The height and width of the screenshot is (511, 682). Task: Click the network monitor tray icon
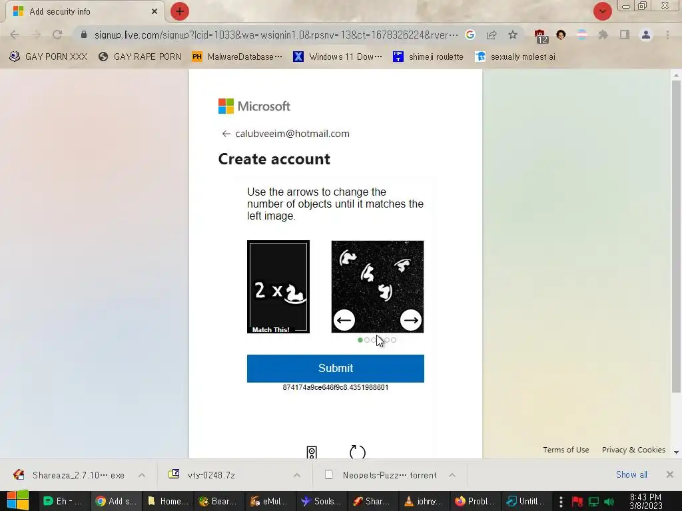point(593,502)
